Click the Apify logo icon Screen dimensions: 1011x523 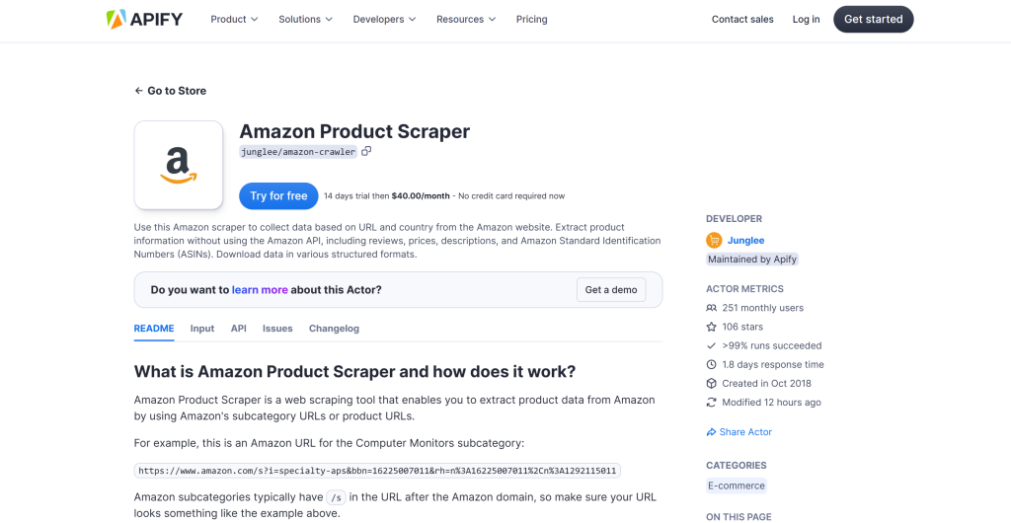pyautogui.click(x=117, y=19)
